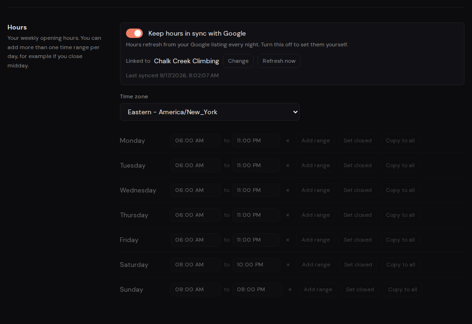Click the Monday day label
This screenshot has width=472, height=324.
tap(133, 140)
